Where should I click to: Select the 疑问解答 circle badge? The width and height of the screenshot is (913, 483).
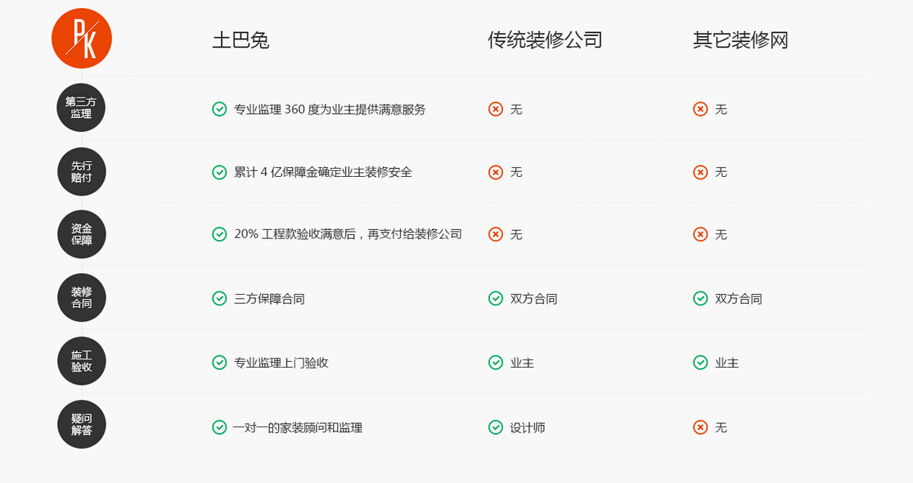pos(81,424)
